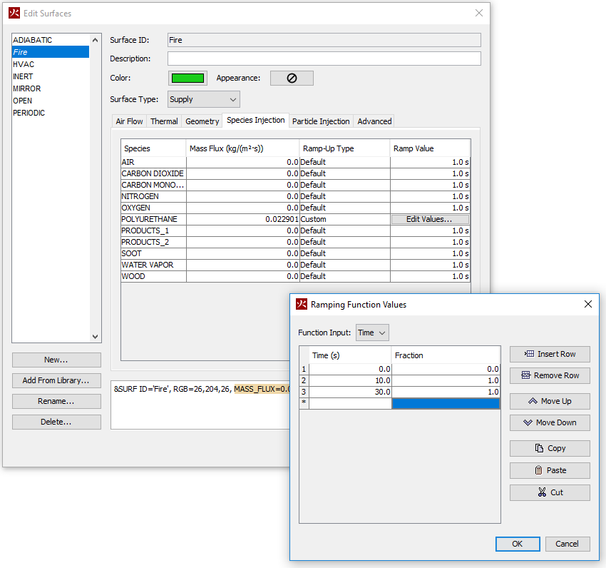Click the Remove Row button
The width and height of the screenshot is (606, 568).
point(550,375)
